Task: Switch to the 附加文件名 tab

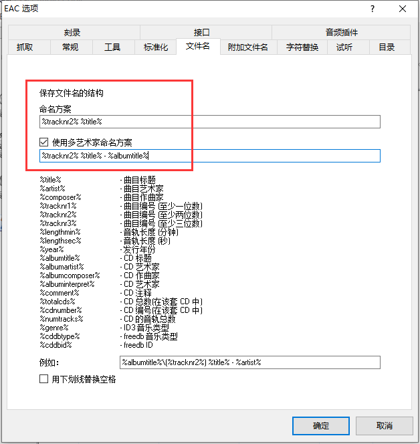Action: pos(248,47)
